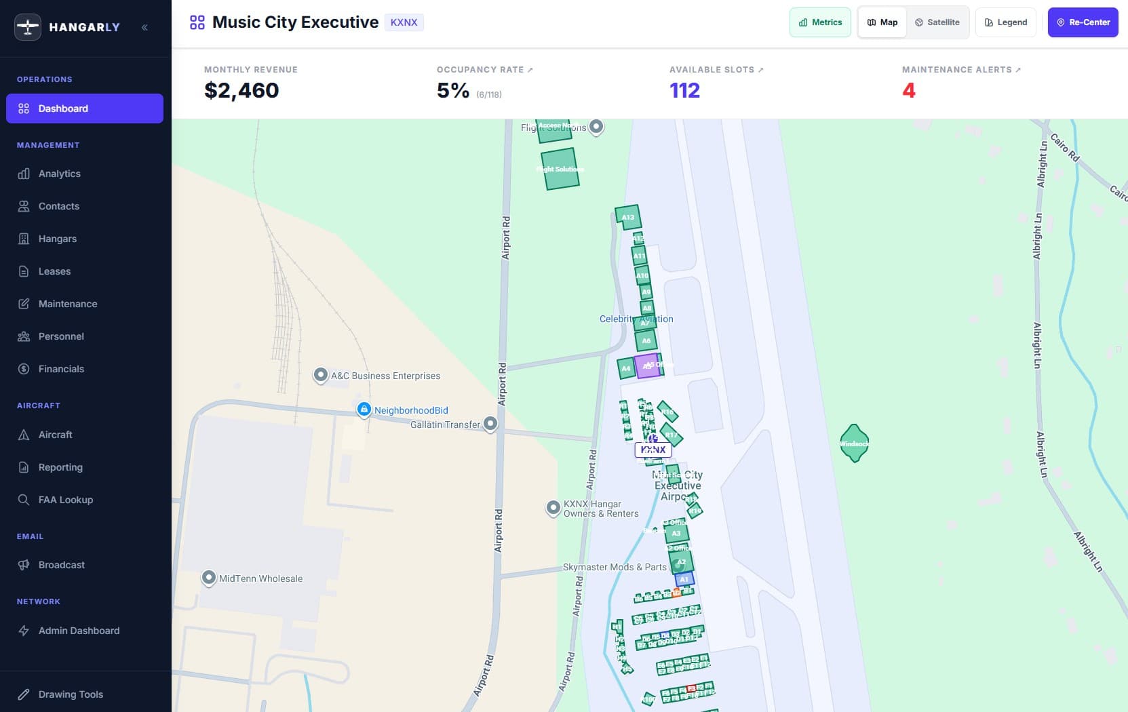The image size is (1128, 712).
Task: Click the Hangars building icon
Action: point(24,239)
